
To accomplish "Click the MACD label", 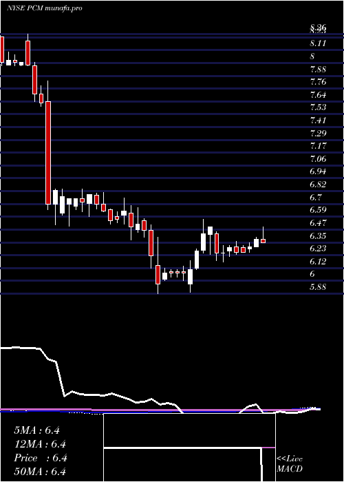I will pos(290,469).
